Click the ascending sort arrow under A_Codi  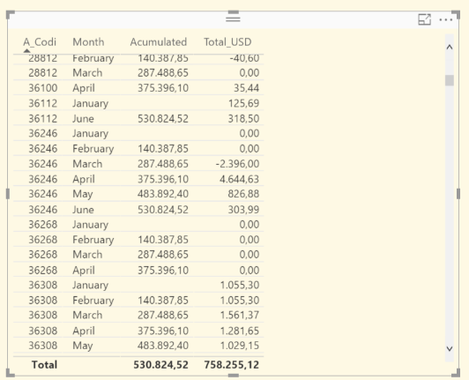pos(26,50)
